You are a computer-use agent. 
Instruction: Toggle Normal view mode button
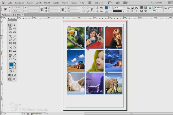click(x=10, y=79)
